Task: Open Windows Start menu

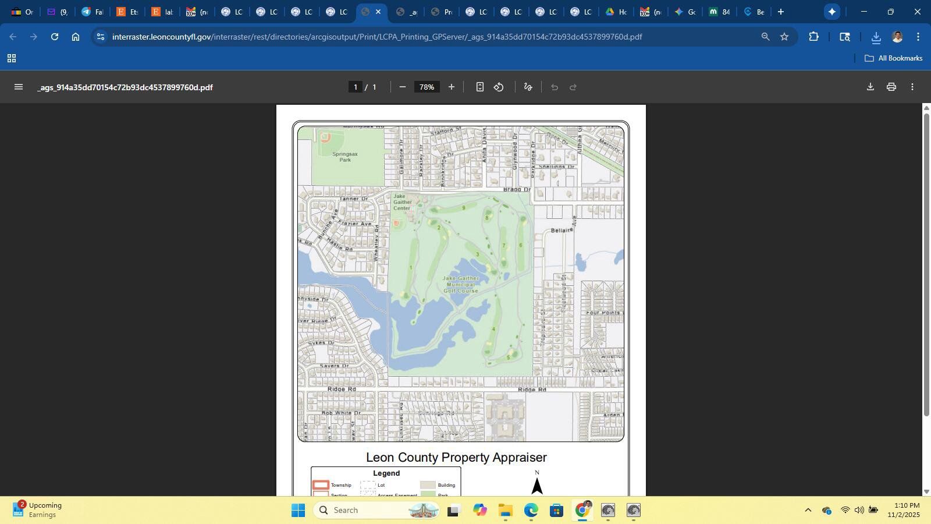Action: (x=298, y=511)
